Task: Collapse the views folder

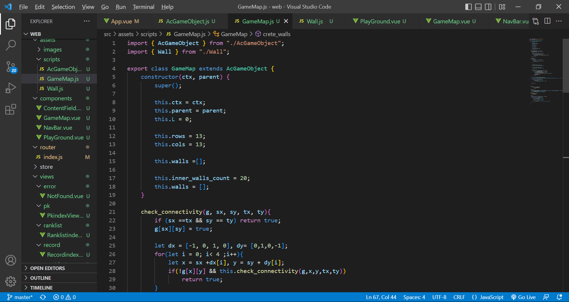Action: click(x=59, y=176)
